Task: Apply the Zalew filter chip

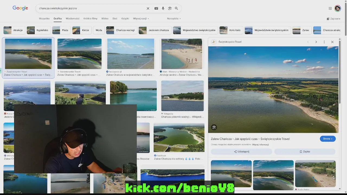Action: [302, 30]
